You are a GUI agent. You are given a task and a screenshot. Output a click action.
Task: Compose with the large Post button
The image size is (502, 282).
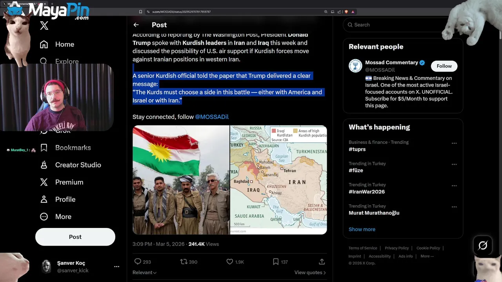point(75,237)
